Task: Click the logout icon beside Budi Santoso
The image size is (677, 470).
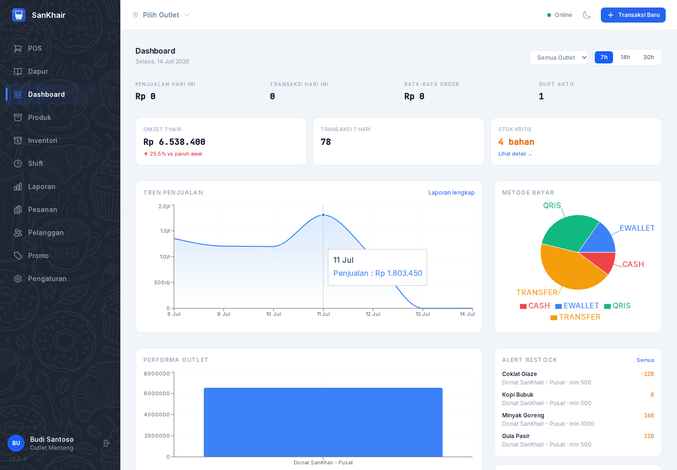Action: coord(107,443)
